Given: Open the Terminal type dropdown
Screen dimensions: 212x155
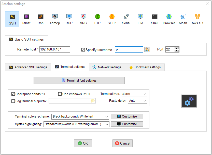Looking at the screenshot, I should pos(134,94).
